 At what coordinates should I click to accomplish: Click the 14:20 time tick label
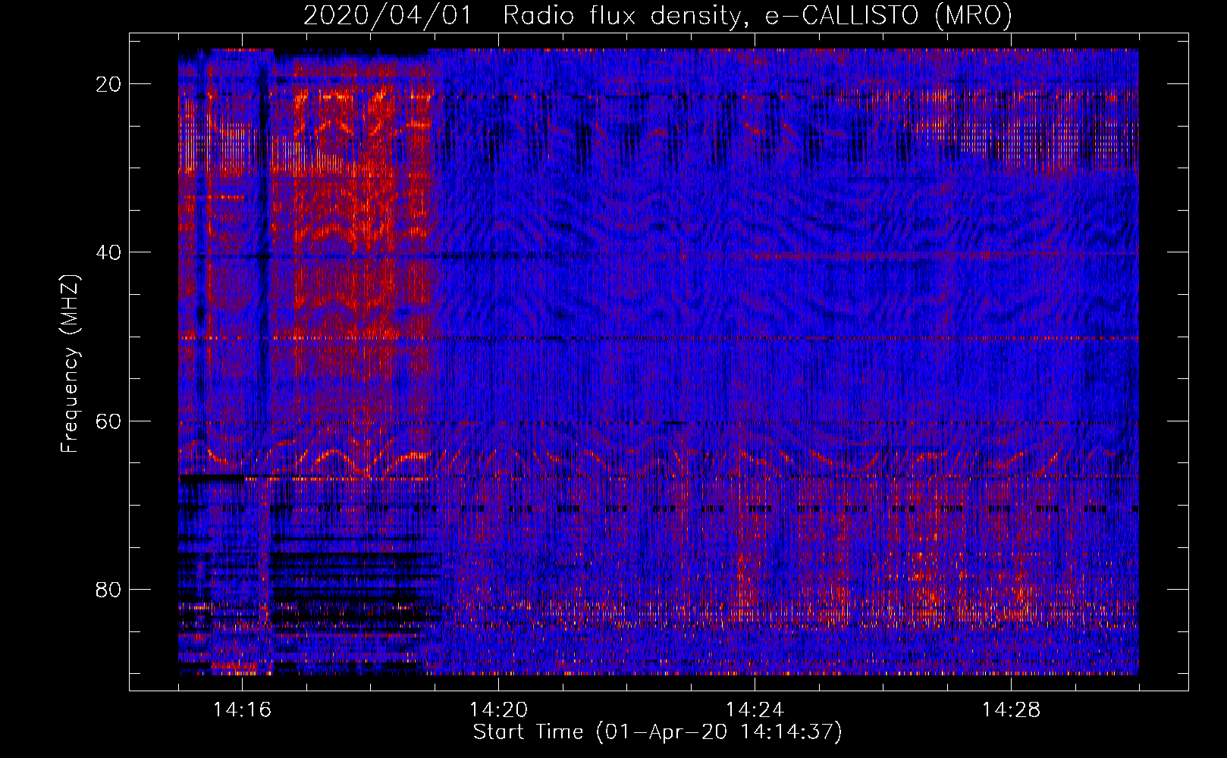point(498,710)
